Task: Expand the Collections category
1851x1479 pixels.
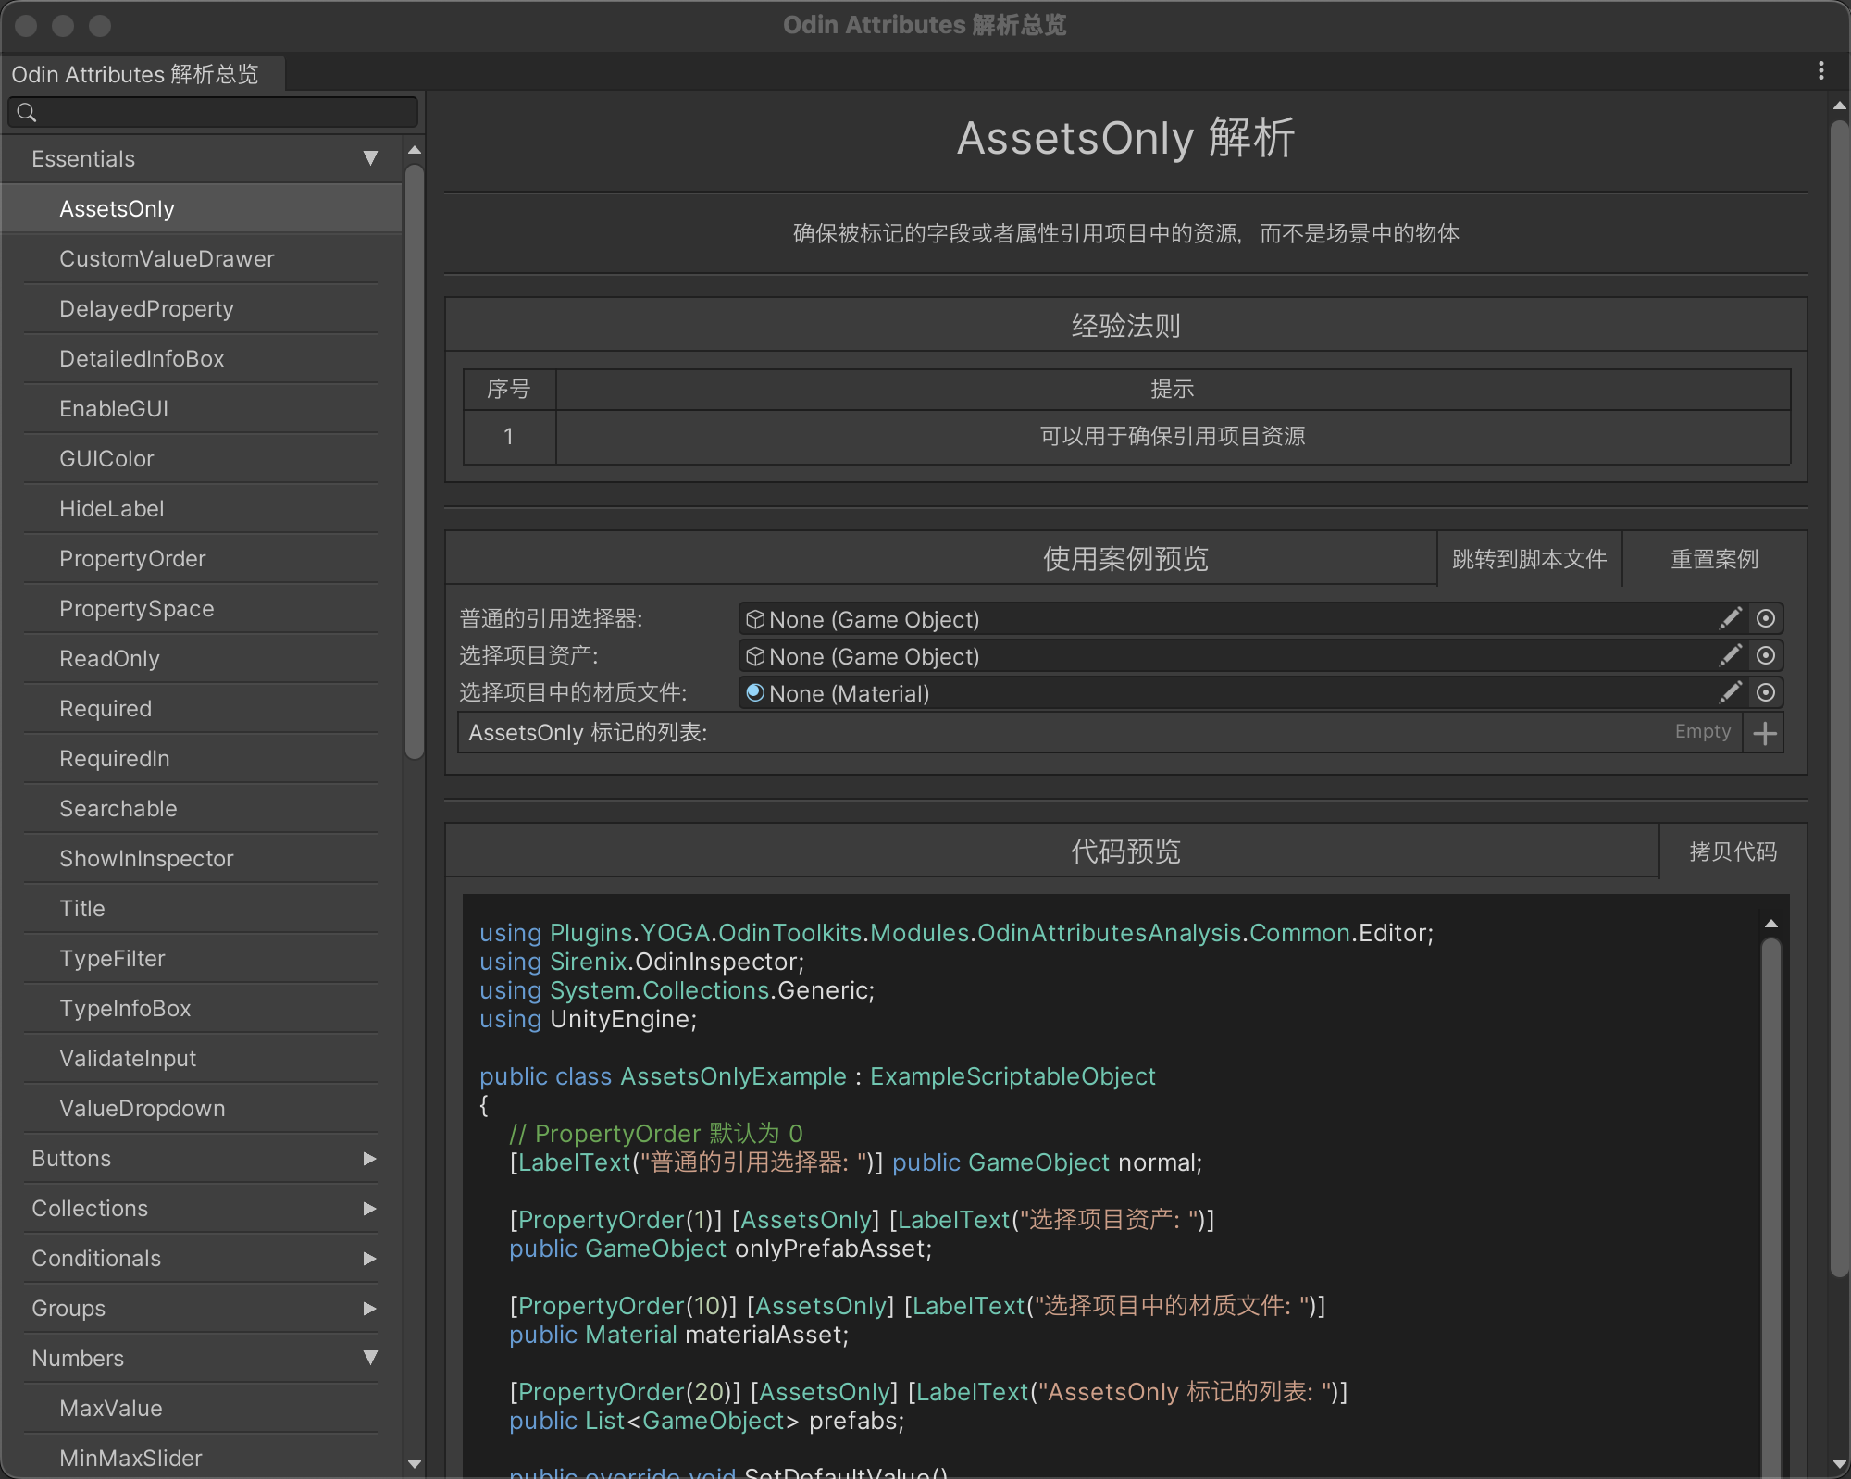Action: pyautogui.click(x=370, y=1209)
